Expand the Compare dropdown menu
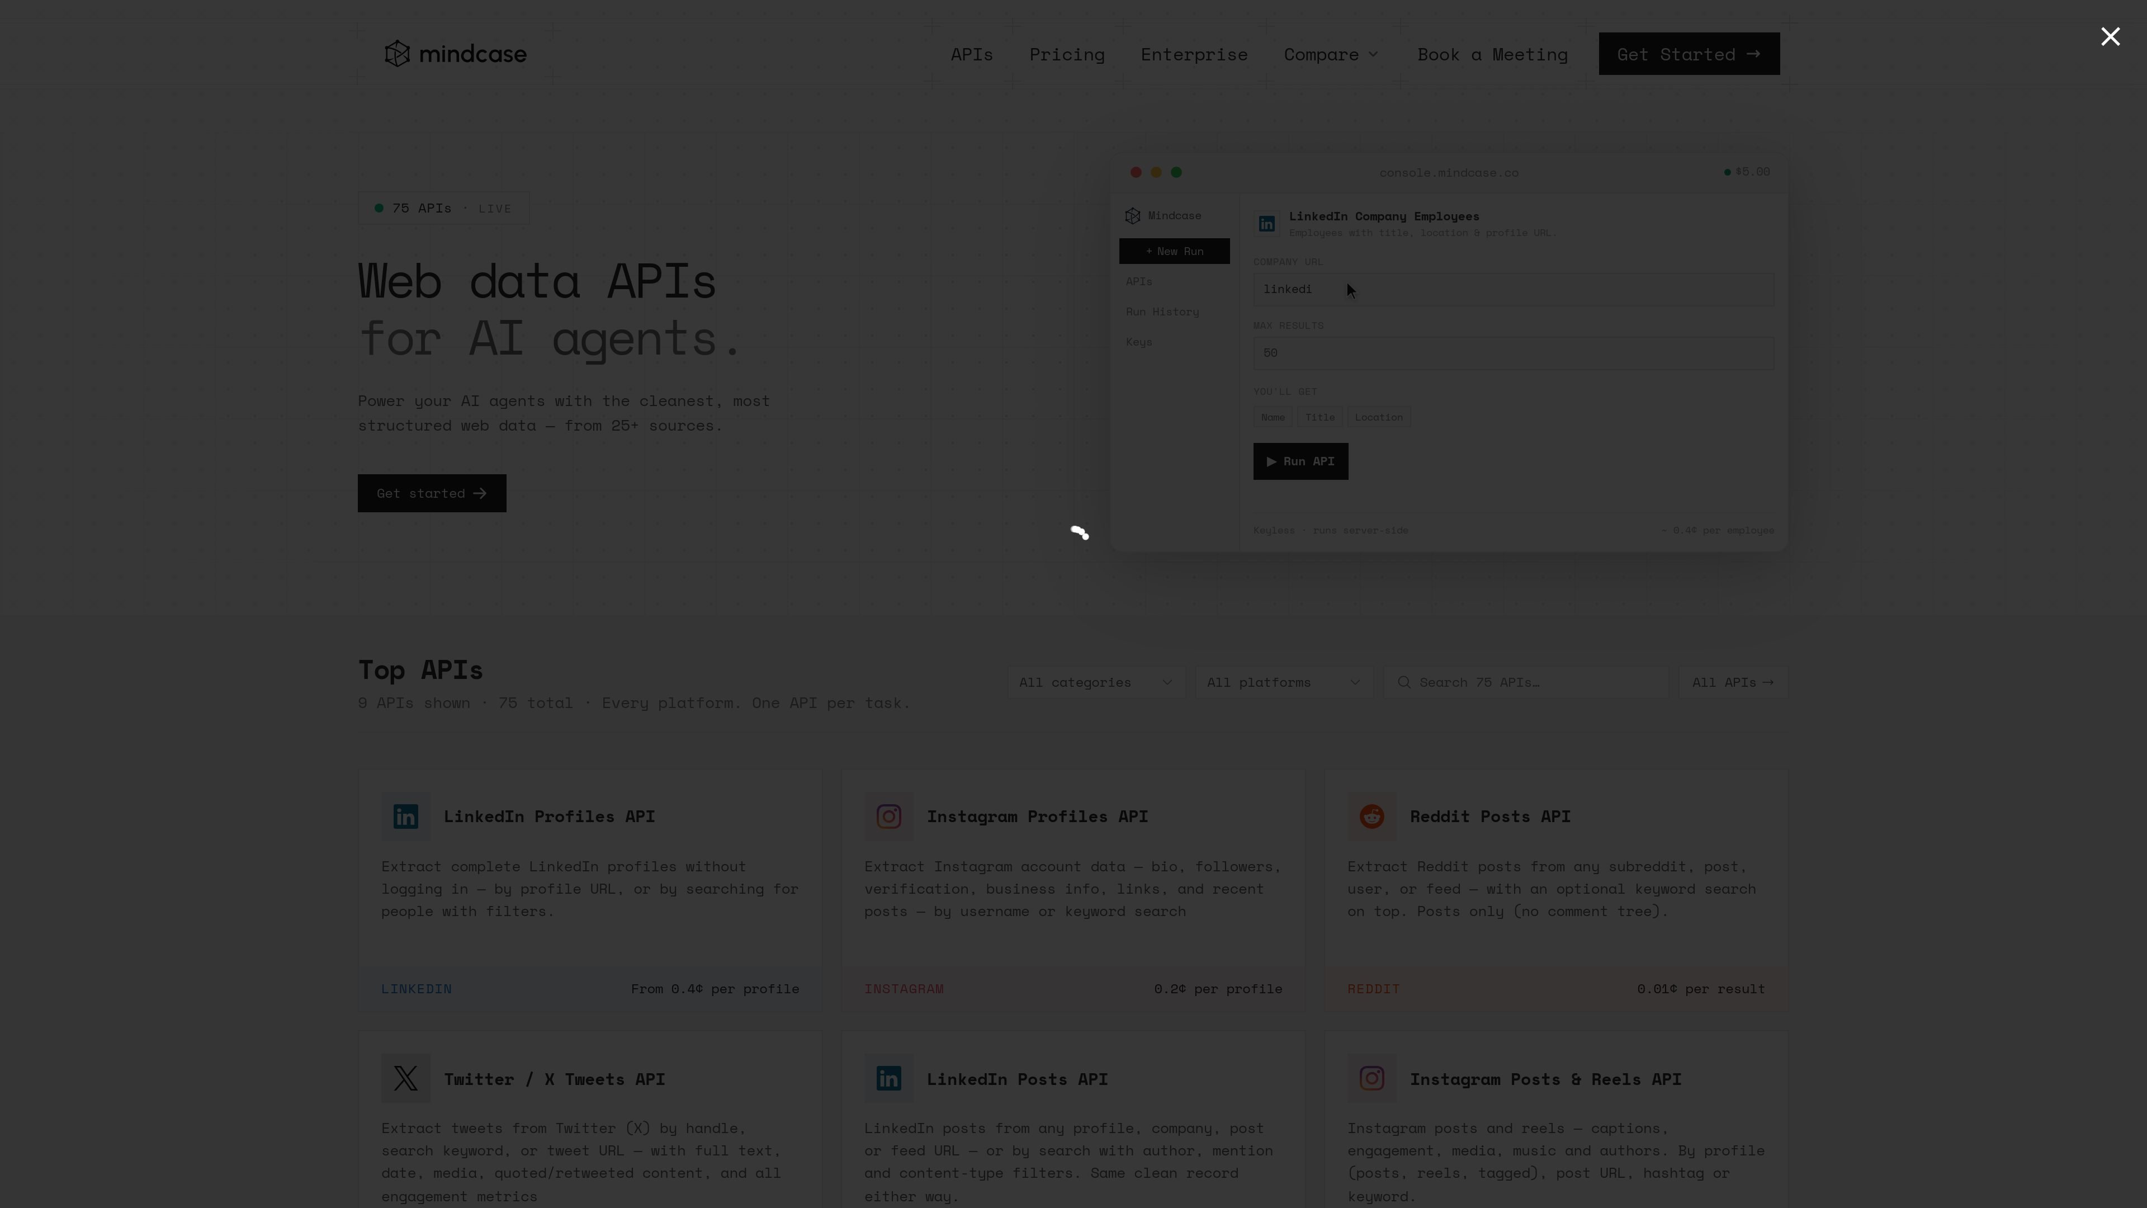This screenshot has height=1208, width=2147. click(x=1331, y=54)
